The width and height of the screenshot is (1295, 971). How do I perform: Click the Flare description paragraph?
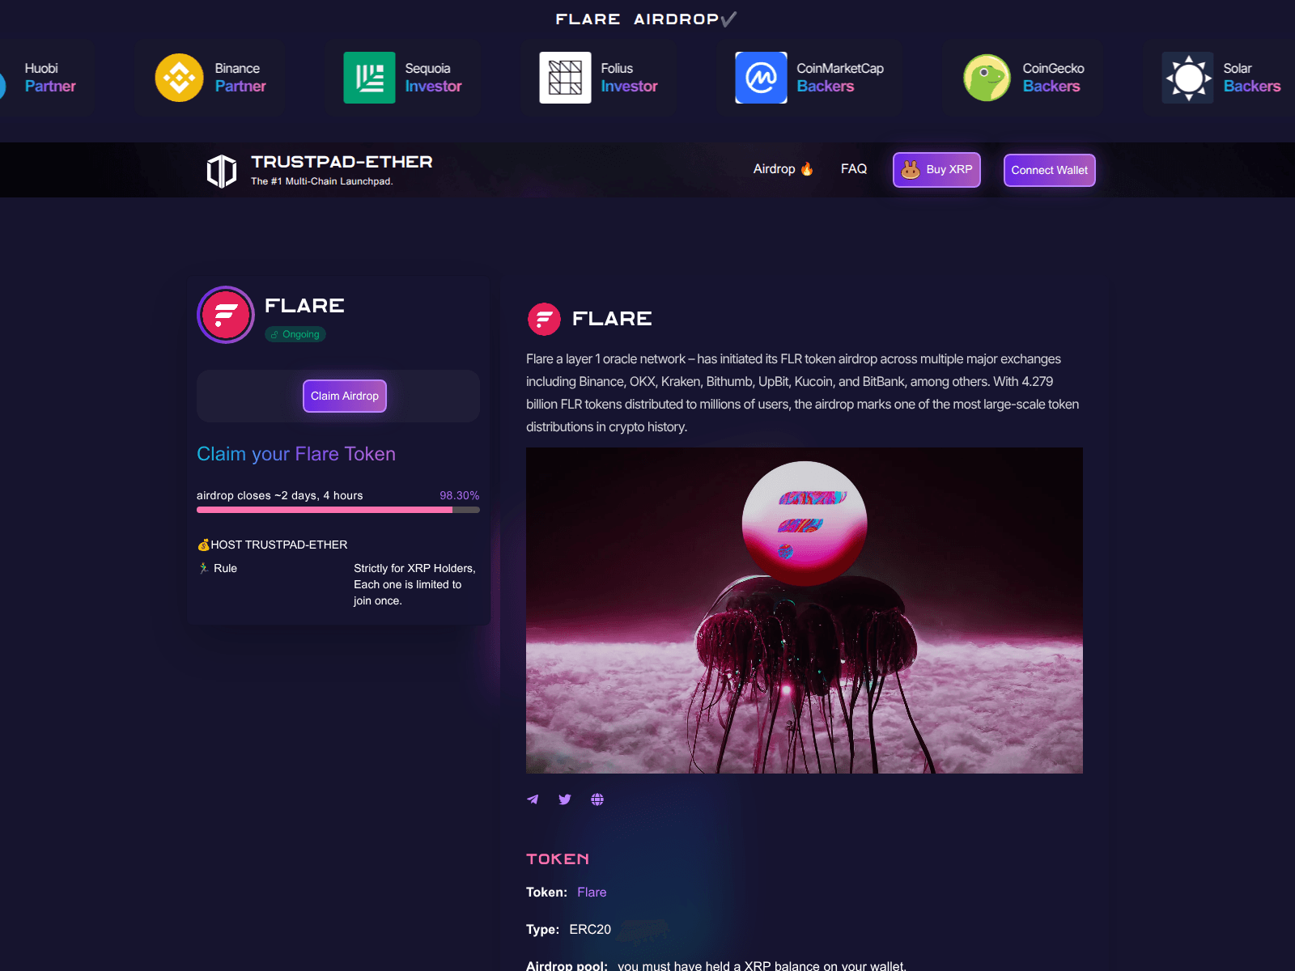[x=803, y=392]
